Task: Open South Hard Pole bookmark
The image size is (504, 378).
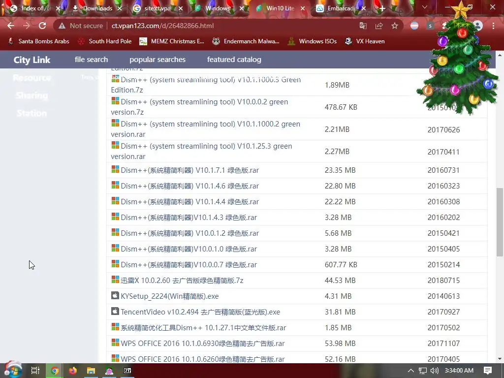Action: 105,41
